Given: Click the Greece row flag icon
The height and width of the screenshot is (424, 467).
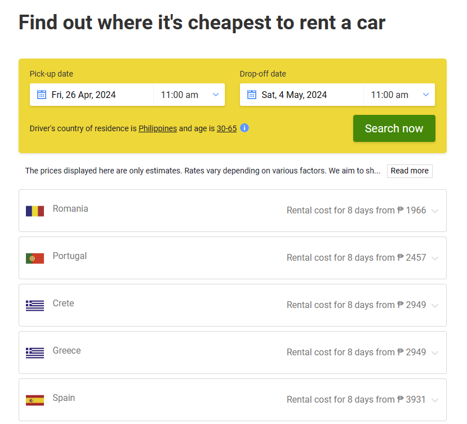Looking at the screenshot, I should [x=35, y=353].
